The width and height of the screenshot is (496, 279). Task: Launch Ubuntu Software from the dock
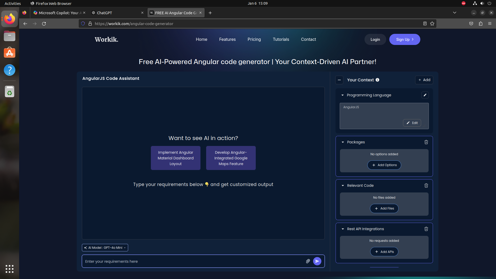[10, 53]
